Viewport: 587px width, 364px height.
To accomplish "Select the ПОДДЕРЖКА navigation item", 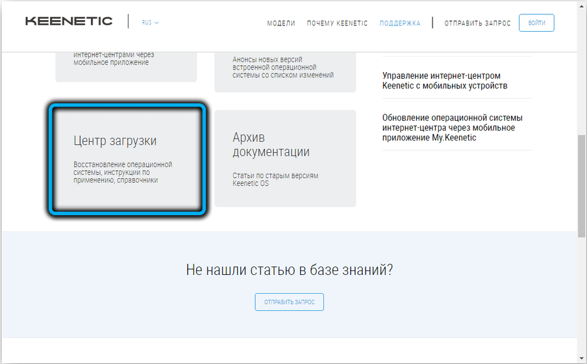I will pos(400,23).
